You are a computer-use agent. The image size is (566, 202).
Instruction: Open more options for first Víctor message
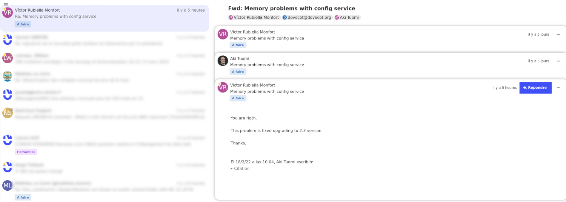coord(558,35)
